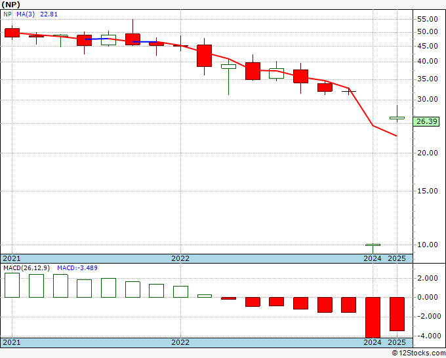Click the 2024 label on MACD axis
446x358 pixels.
[373, 342]
